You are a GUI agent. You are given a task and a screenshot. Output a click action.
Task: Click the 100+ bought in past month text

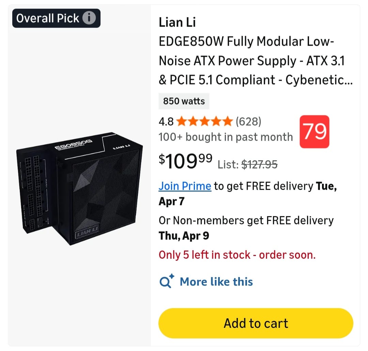click(x=226, y=137)
